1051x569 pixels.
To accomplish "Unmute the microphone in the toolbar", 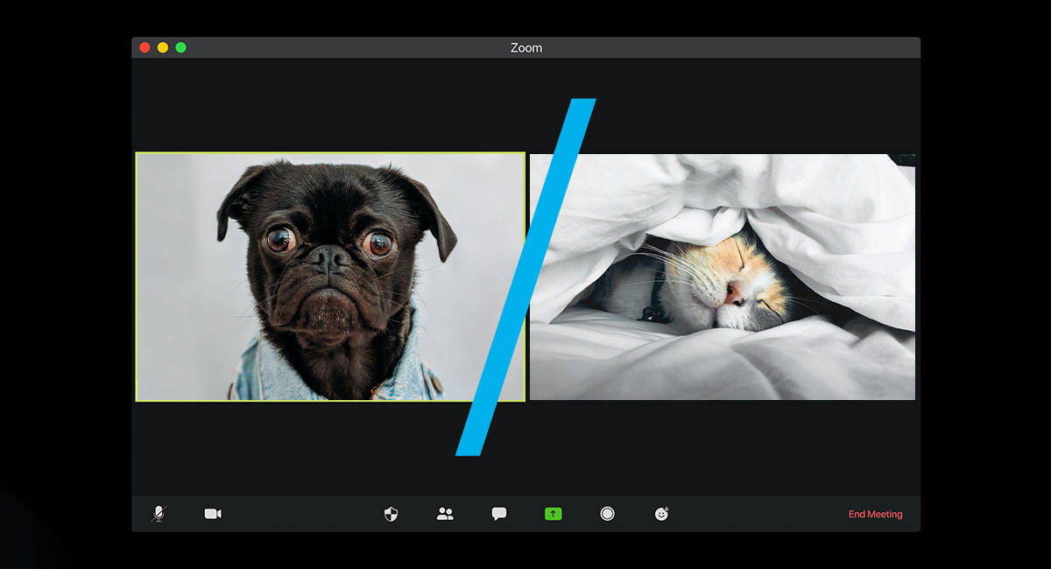I will (159, 514).
